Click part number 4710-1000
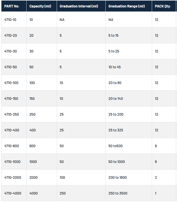 pos(12,162)
